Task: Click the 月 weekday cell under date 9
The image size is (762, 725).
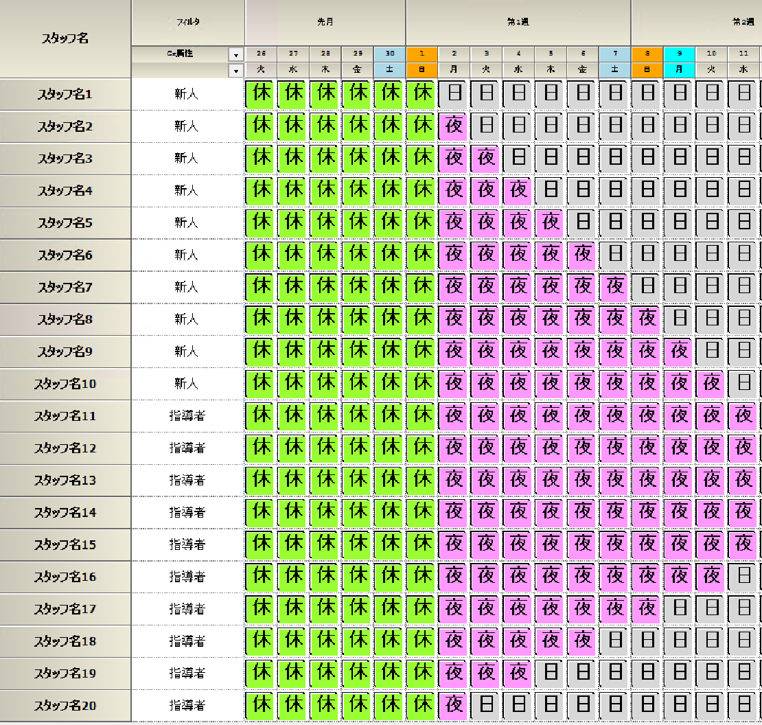Action: click(x=679, y=70)
